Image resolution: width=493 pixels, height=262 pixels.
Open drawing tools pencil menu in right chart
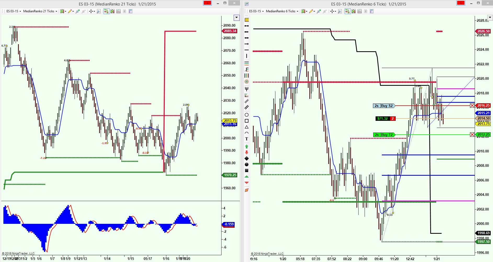312,11
